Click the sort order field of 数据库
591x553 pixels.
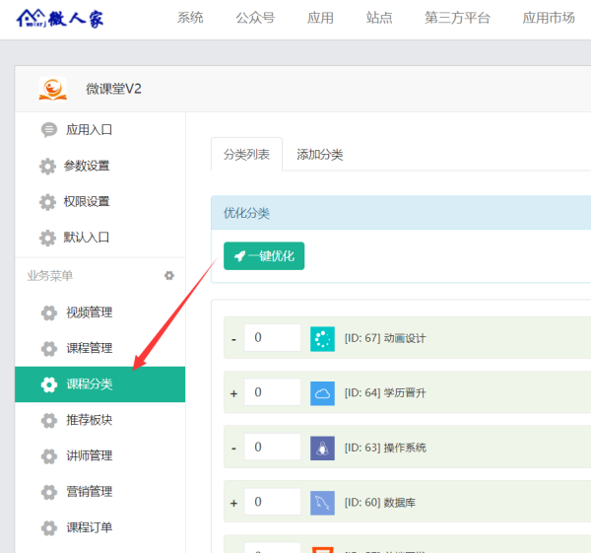click(x=273, y=502)
